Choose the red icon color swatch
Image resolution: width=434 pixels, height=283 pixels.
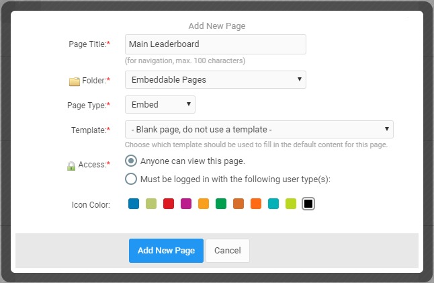(169, 204)
